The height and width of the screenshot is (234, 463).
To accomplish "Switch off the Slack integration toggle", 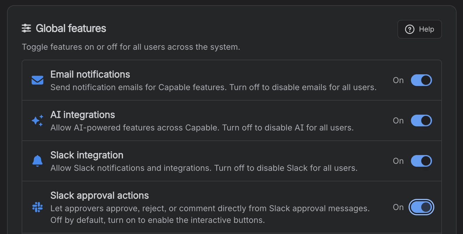I will [421, 161].
